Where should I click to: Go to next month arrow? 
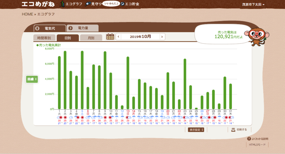(x=162, y=37)
